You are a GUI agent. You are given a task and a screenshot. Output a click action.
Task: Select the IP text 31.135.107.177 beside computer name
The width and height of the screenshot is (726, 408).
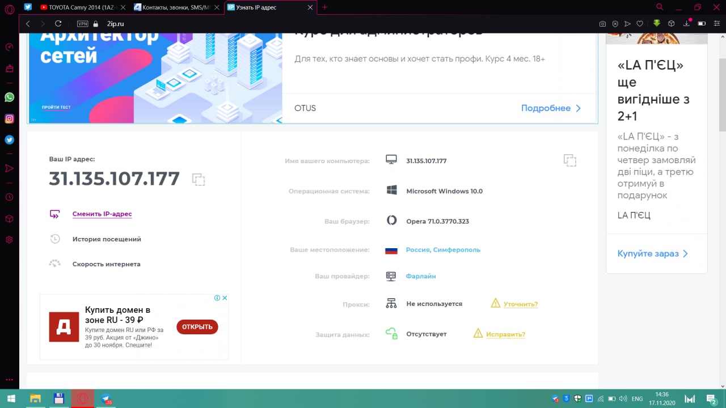427,161
